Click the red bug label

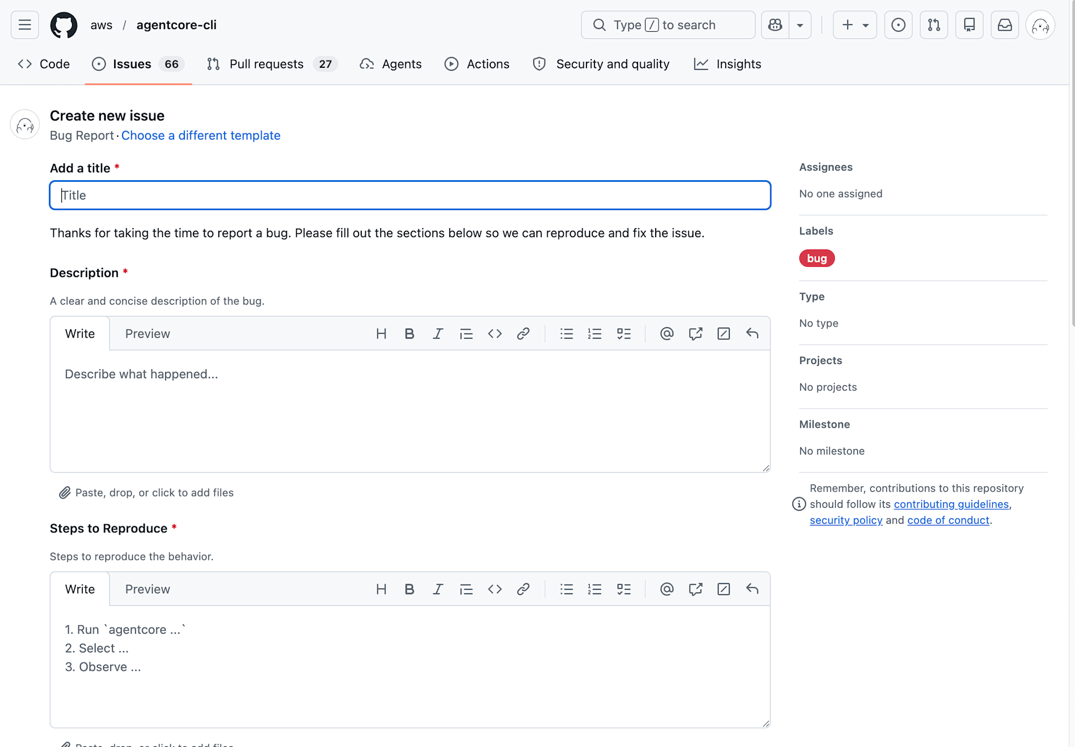click(x=816, y=259)
